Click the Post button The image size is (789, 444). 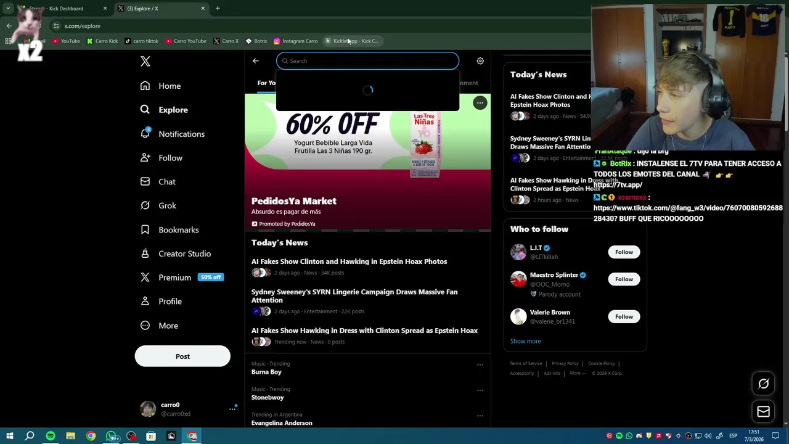182,356
